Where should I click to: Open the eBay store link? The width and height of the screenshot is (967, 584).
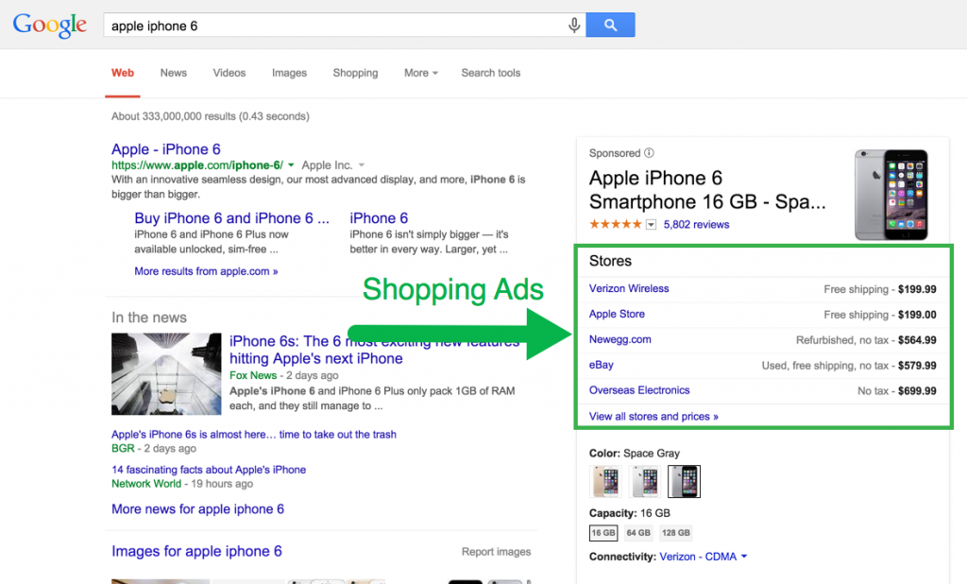click(602, 364)
